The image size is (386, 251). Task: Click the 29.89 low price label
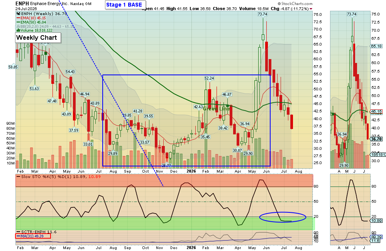coord(112,153)
